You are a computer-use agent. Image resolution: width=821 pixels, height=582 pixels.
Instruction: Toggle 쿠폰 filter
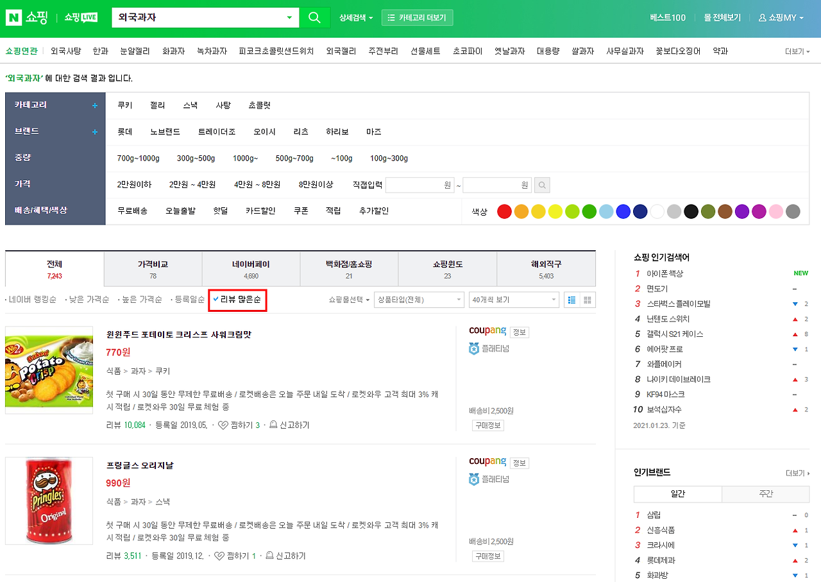[x=301, y=210]
